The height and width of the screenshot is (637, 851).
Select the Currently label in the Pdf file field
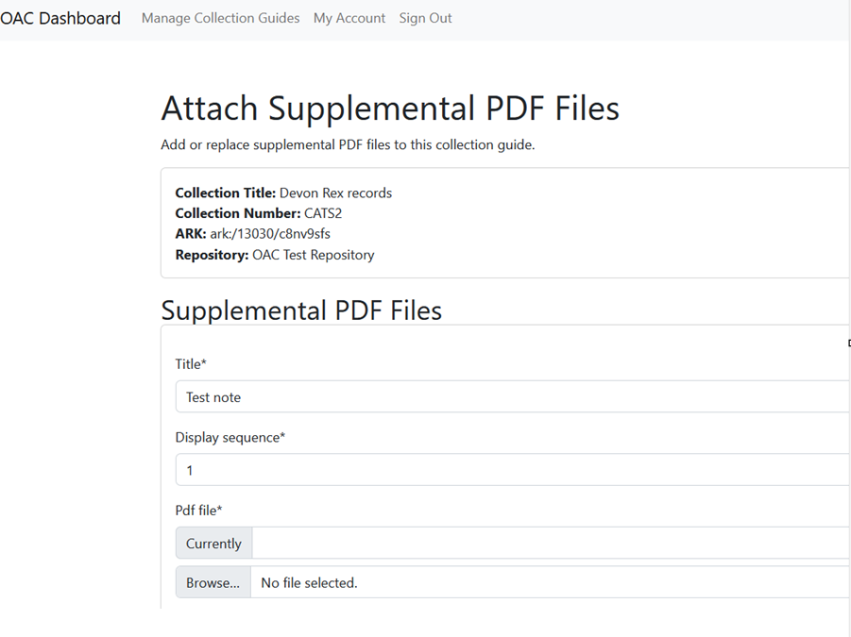(x=213, y=543)
